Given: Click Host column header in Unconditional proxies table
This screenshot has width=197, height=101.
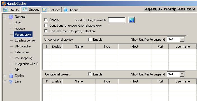Looking at the screenshot, I should [x=135, y=47].
